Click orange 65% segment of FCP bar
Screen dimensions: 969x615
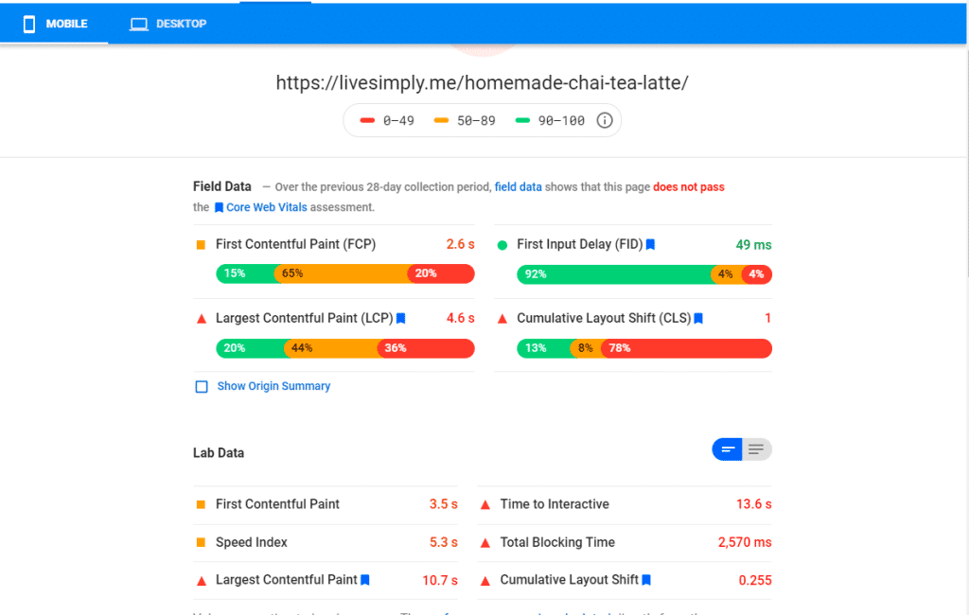point(341,273)
